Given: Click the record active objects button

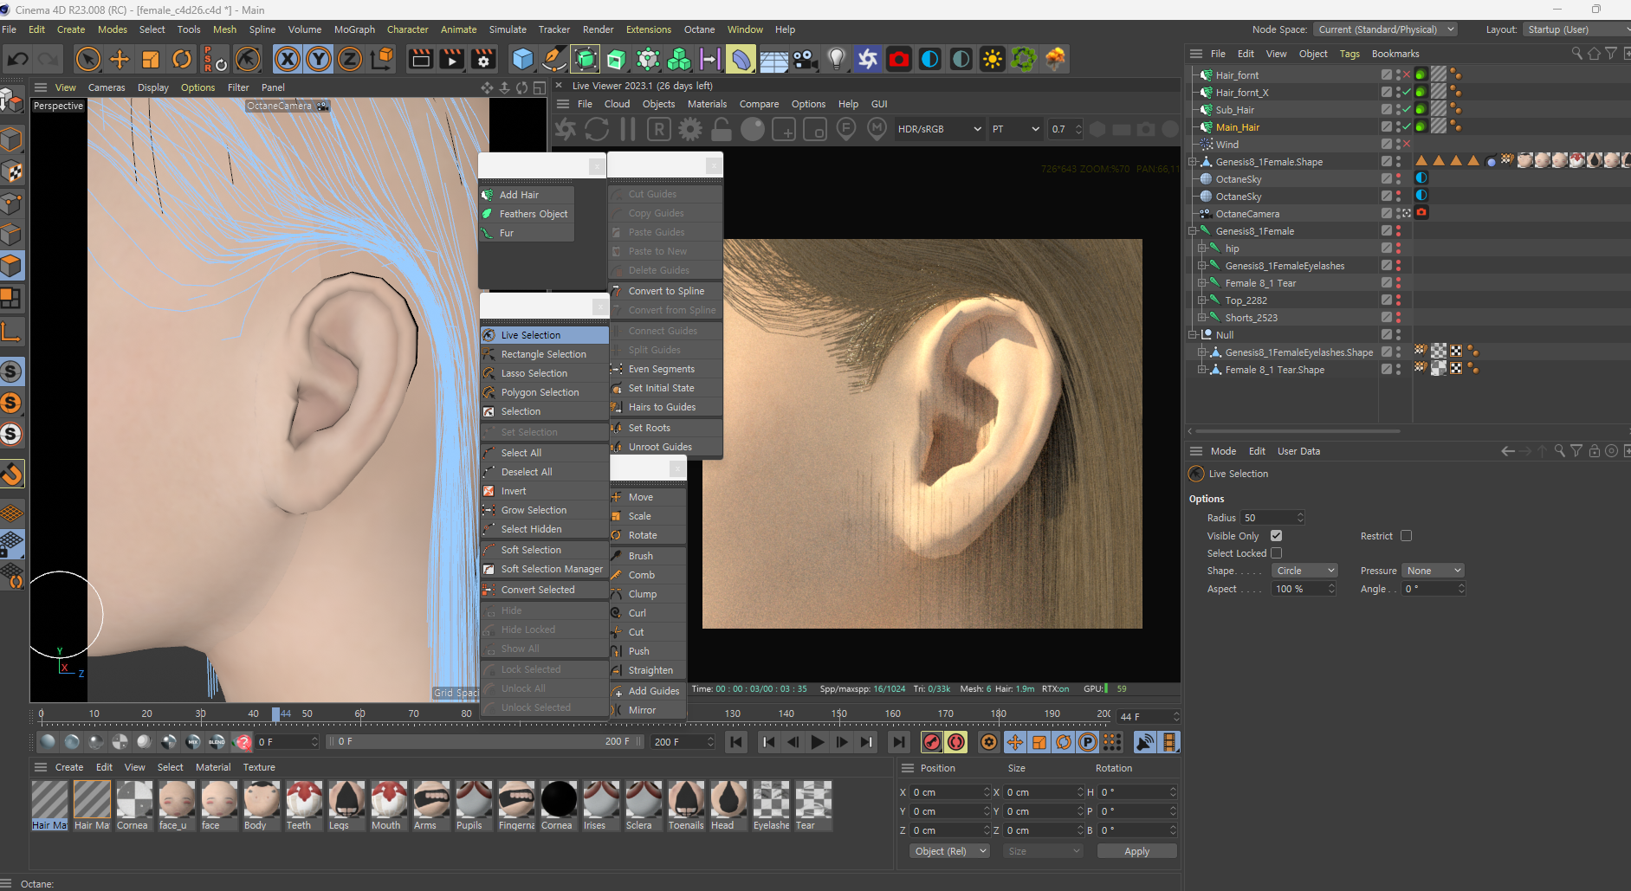Looking at the screenshot, I should (x=932, y=742).
